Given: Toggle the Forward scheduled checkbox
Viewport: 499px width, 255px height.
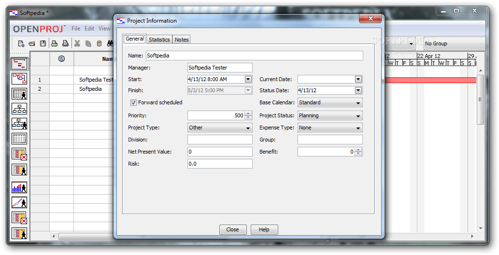Looking at the screenshot, I should click(x=134, y=102).
